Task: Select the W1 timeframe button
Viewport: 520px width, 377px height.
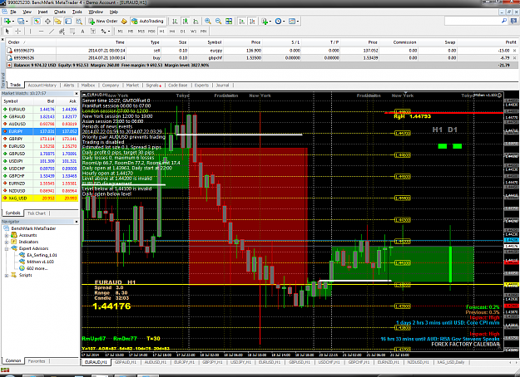Action: [193, 31]
